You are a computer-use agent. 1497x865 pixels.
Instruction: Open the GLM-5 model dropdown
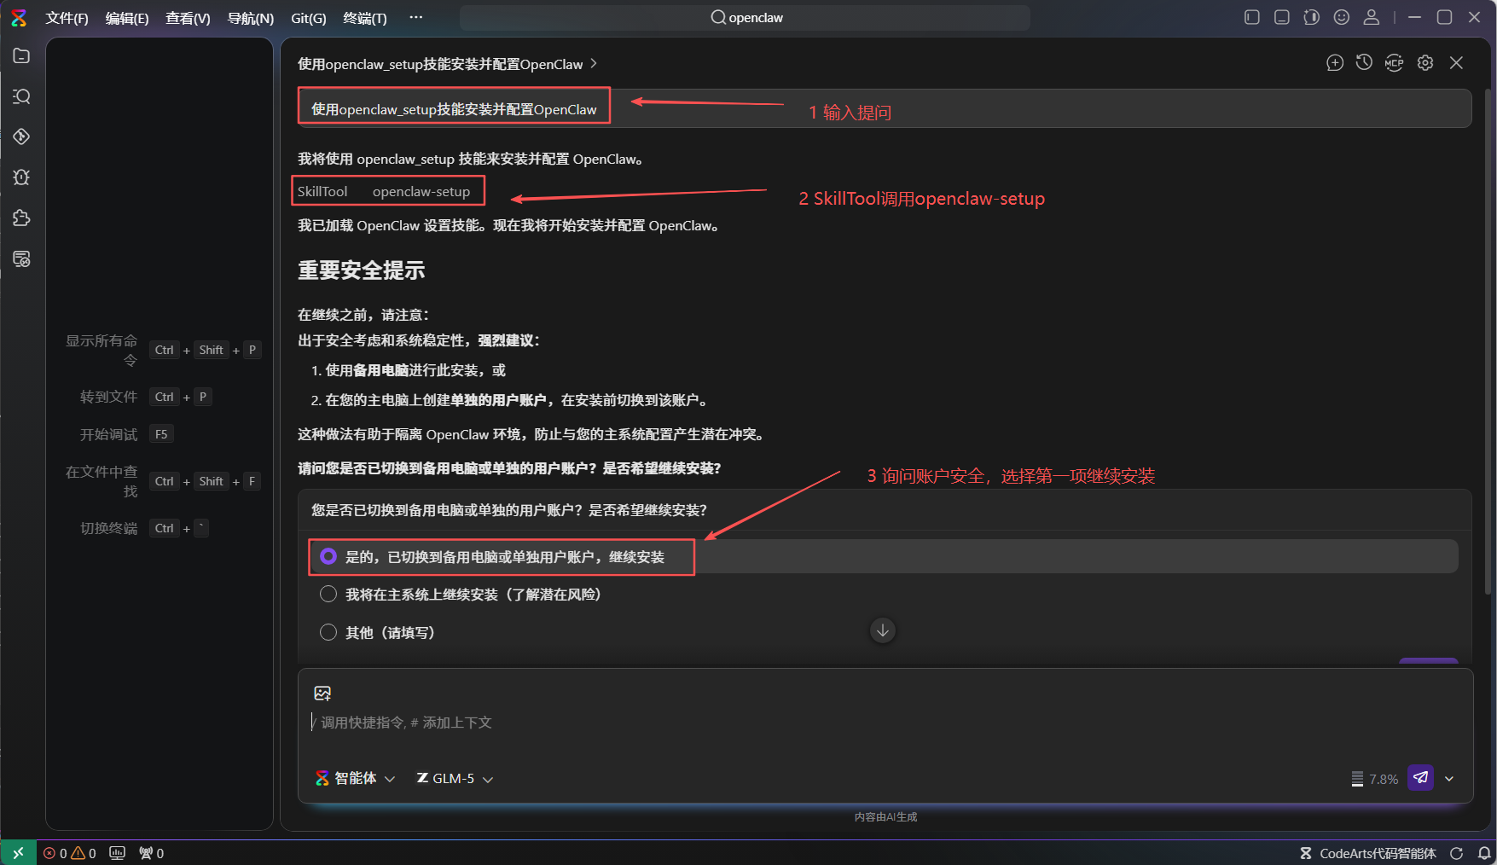(455, 778)
